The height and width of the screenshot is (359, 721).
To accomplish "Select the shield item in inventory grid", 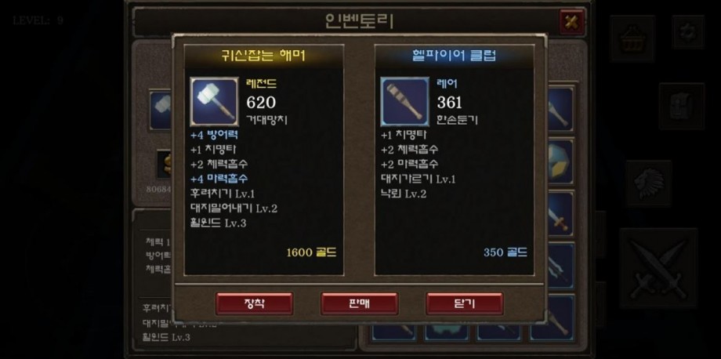I will coord(560,161).
